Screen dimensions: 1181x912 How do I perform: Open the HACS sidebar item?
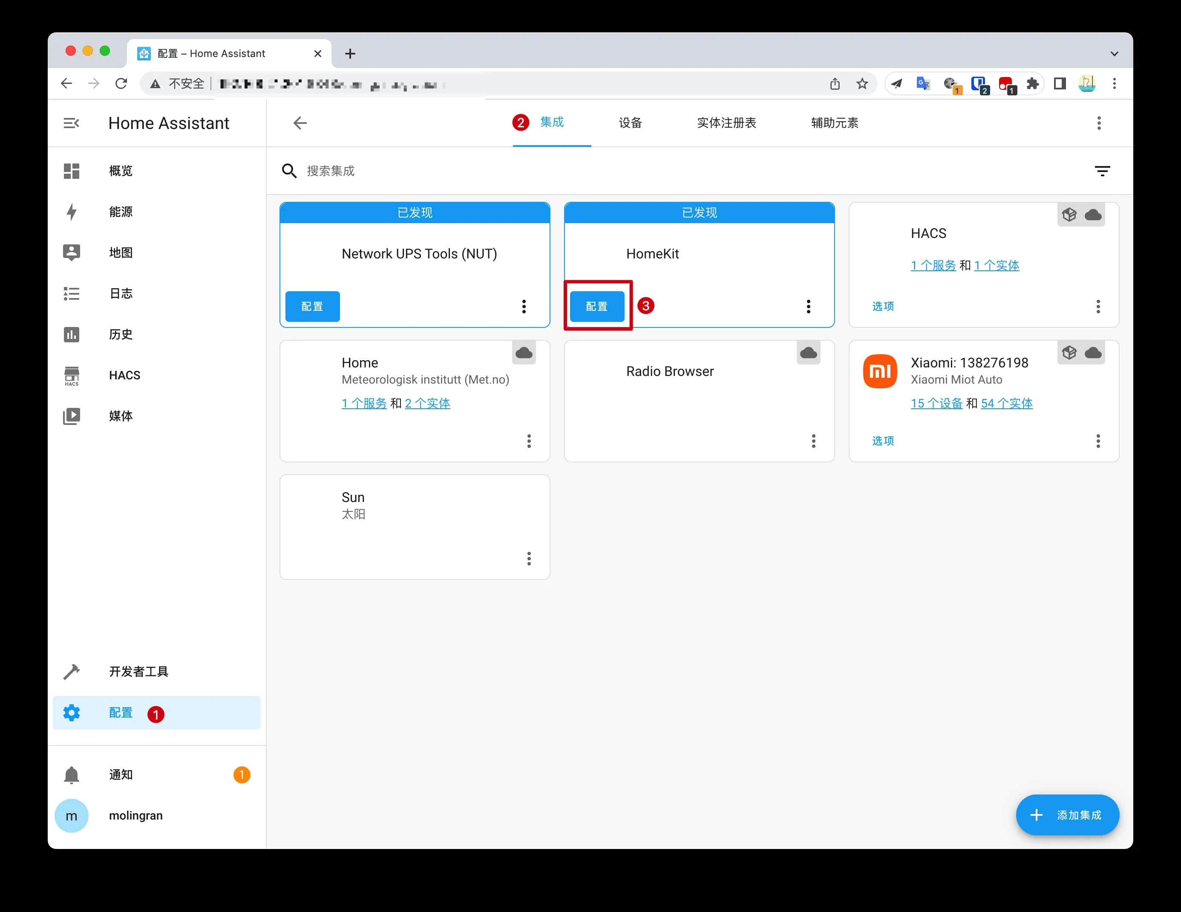point(124,375)
